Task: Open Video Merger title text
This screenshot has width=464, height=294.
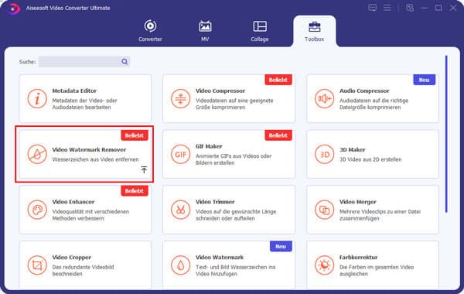Action: click(x=358, y=202)
